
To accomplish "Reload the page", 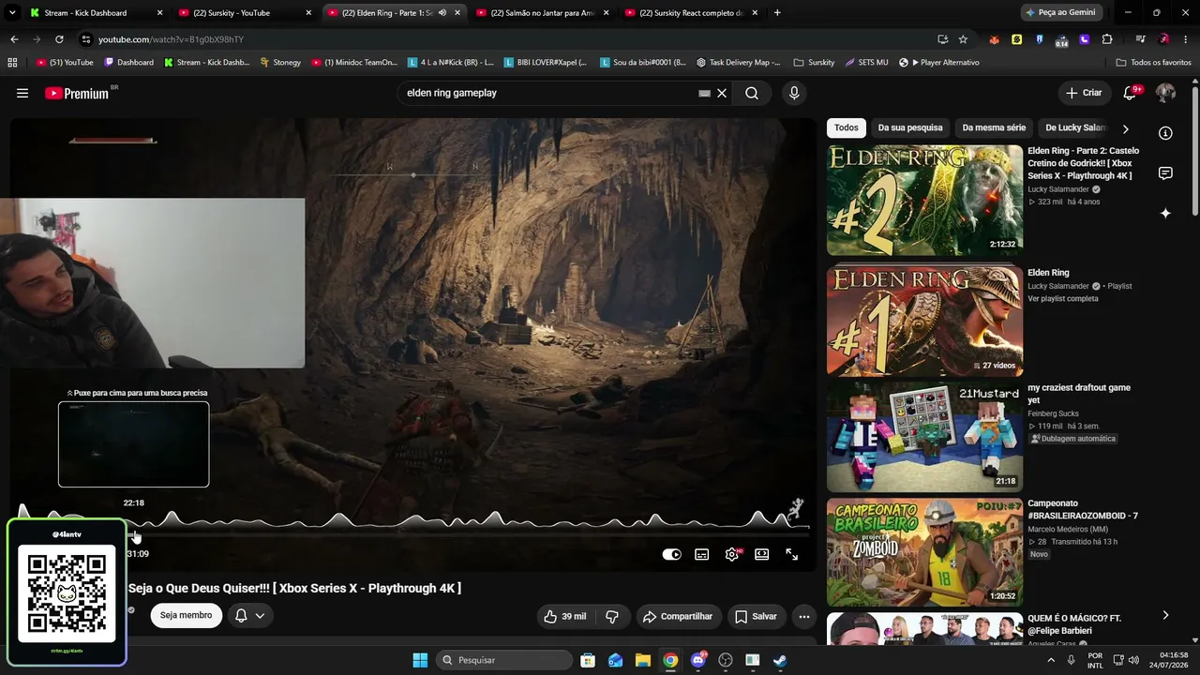I will [59, 39].
